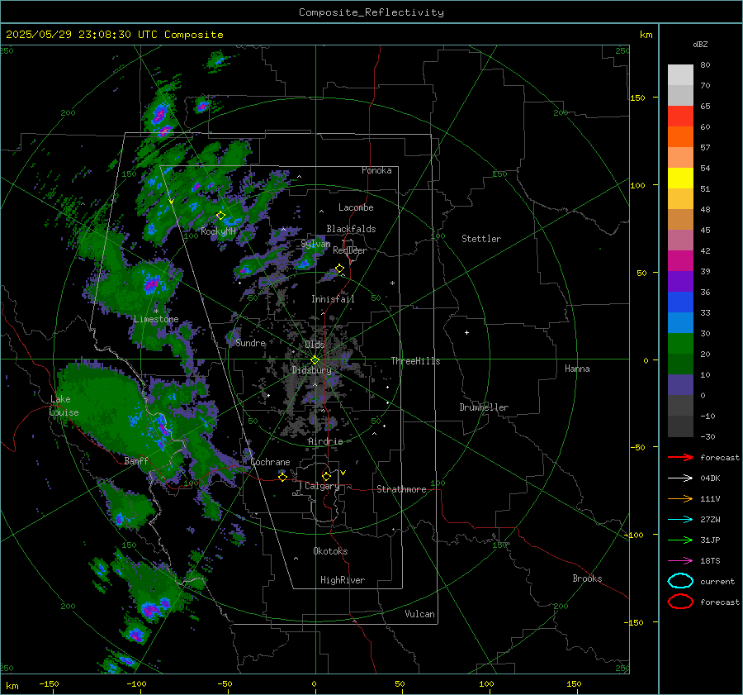Click the orange 111V arrow icon
The image size is (743, 695).
click(680, 498)
